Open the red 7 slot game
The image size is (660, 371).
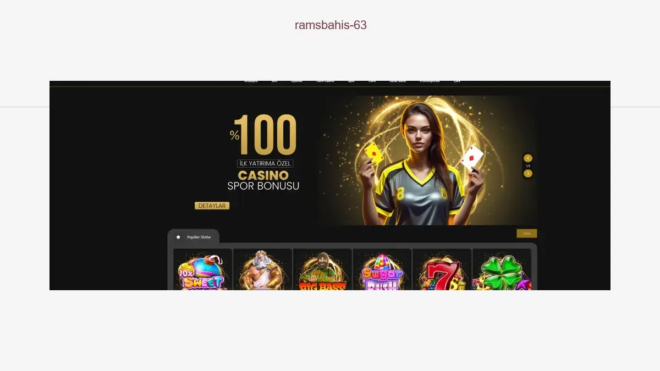tap(442, 270)
